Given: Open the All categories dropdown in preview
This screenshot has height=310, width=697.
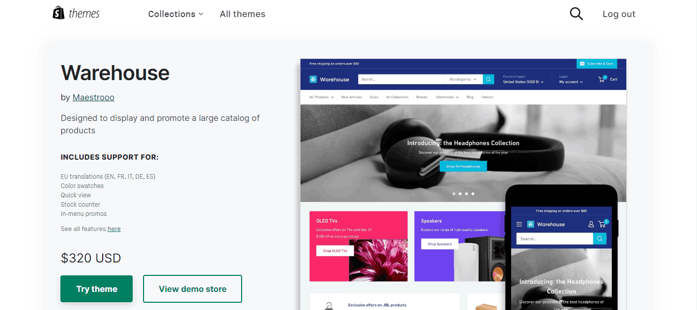Looking at the screenshot, I should [463, 79].
